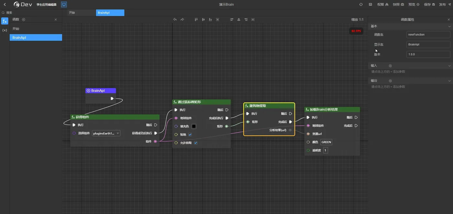Open the 选择组件 pluginsEarth dropdown

point(106,133)
